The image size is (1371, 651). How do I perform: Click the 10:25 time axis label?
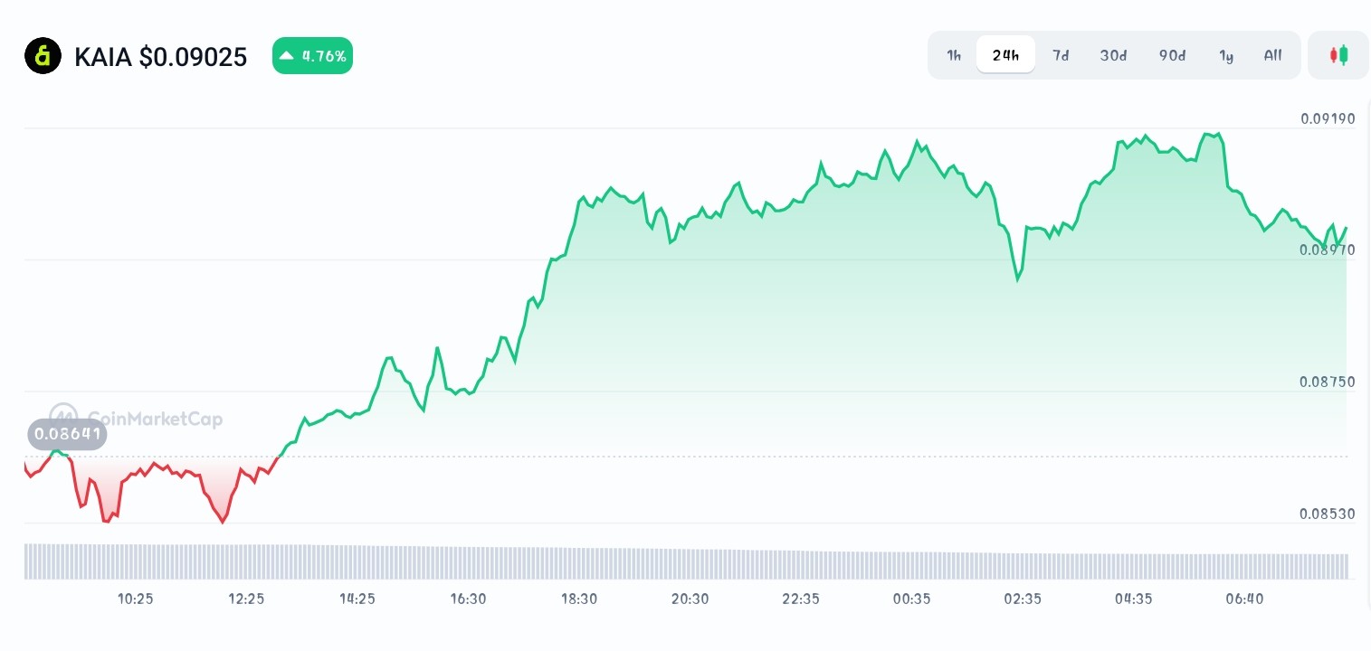135,599
